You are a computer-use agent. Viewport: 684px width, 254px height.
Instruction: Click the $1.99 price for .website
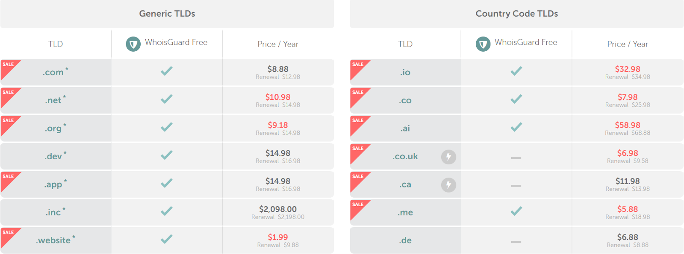coord(278,237)
